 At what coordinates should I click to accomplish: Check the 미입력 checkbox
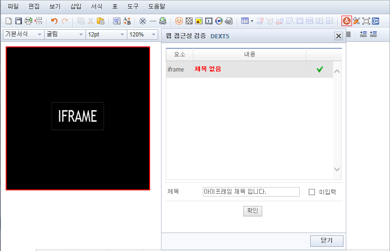tap(312, 192)
